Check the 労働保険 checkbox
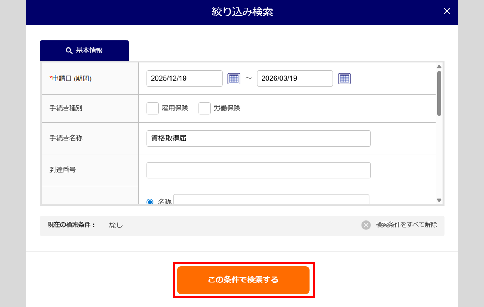This screenshot has height=307, width=484. 204,108
